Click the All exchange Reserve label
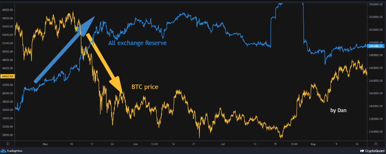386x154 pixels. tap(137, 43)
